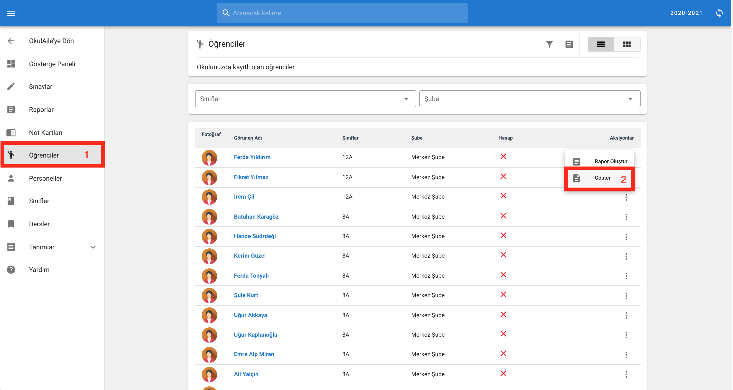Select Rapor Oluştur from context menu
Image resolution: width=733 pixels, height=390 pixels.
pyautogui.click(x=599, y=161)
